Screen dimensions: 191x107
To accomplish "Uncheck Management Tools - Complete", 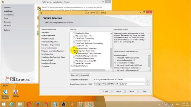I will click(77, 53).
